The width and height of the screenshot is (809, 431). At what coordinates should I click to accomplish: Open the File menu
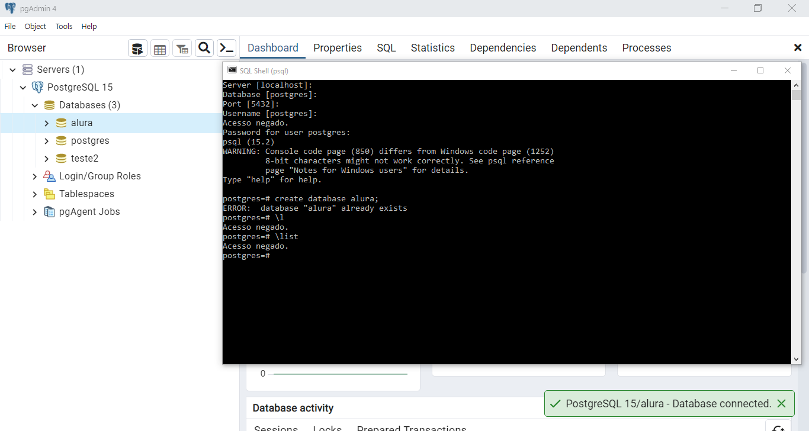tap(10, 27)
